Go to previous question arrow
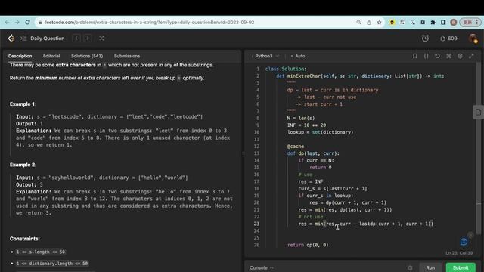 pos(76,39)
